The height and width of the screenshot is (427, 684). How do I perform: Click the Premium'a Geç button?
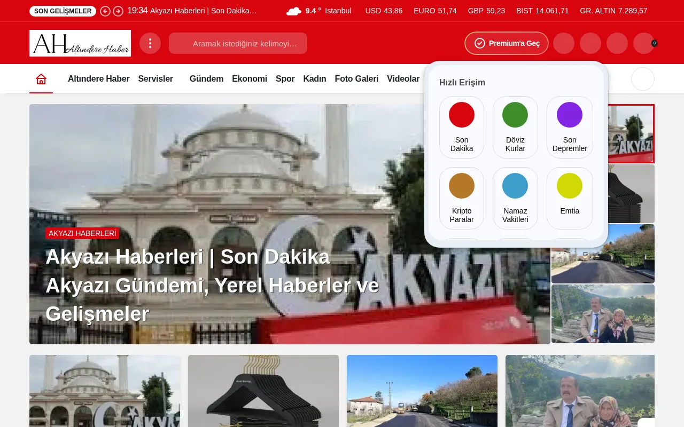pos(506,43)
